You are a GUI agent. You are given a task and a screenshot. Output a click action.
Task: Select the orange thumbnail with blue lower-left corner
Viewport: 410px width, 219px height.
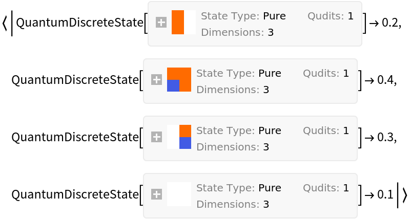(x=179, y=80)
